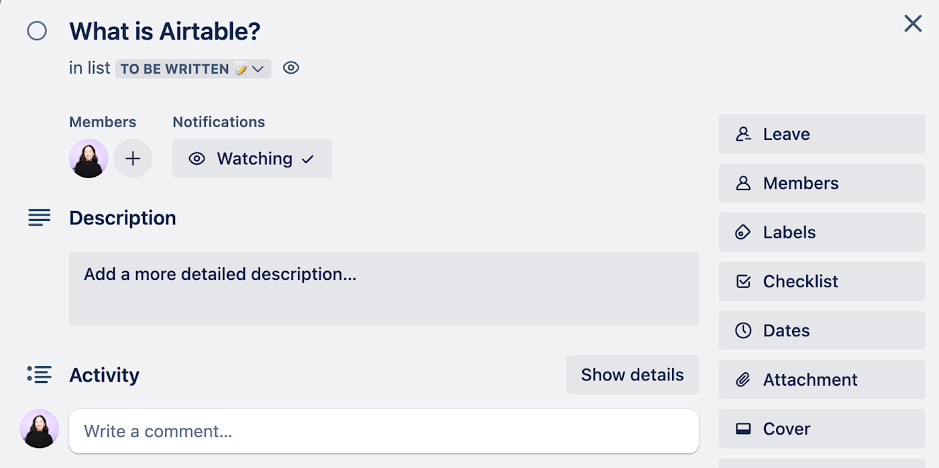
Task: Click the Activity list icon
Action: [x=40, y=375]
